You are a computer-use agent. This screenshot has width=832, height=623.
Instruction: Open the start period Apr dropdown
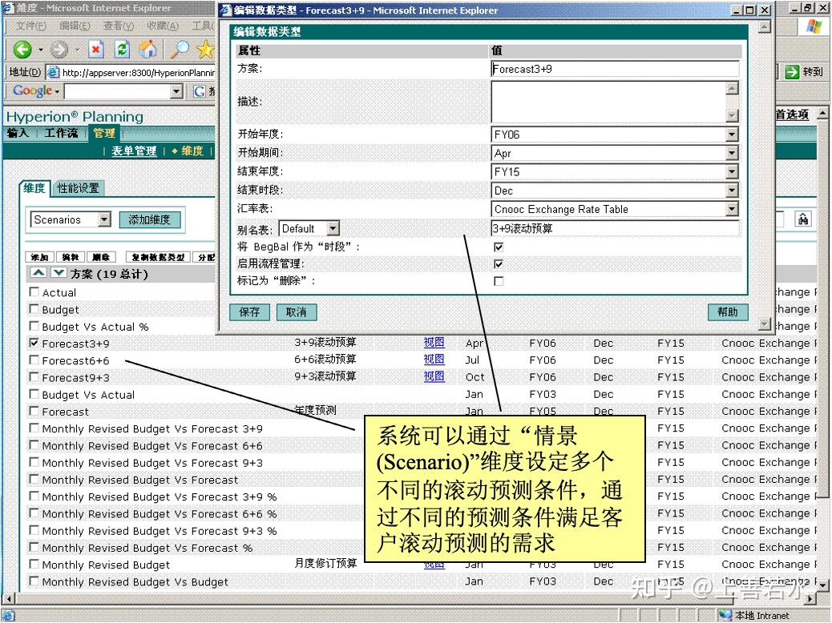(732, 153)
